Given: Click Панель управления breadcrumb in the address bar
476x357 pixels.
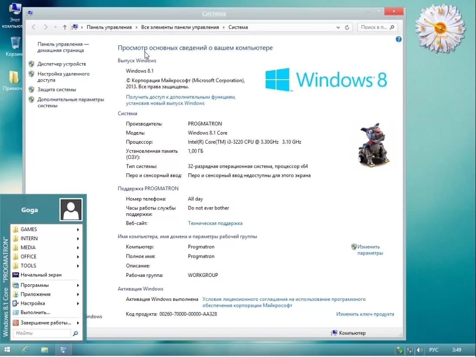Looking at the screenshot, I should click(x=109, y=27).
